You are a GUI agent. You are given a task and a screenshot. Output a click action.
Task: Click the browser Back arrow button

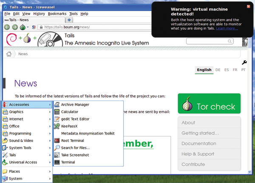click(x=7, y=27)
